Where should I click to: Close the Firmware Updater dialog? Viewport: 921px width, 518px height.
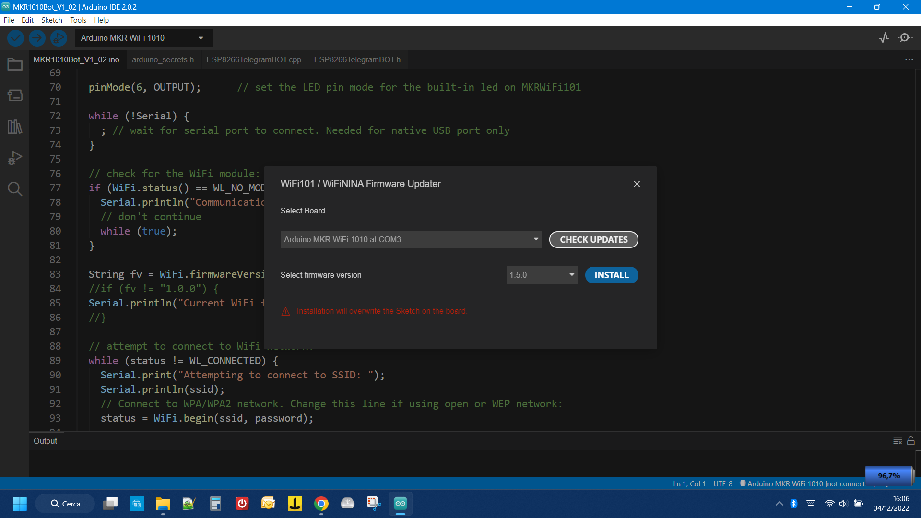pyautogui.click(x=637, y=184)
